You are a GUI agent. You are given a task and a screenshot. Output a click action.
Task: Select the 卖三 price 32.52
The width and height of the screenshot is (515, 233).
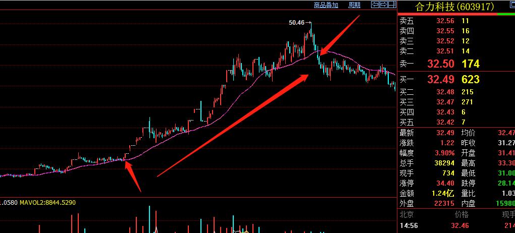(x=445, y=41)
